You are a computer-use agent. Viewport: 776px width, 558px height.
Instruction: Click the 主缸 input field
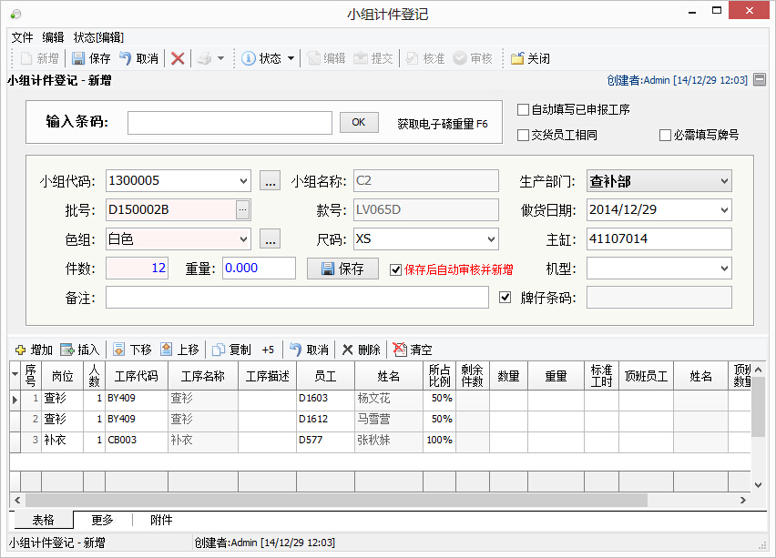tap(659, 239)
